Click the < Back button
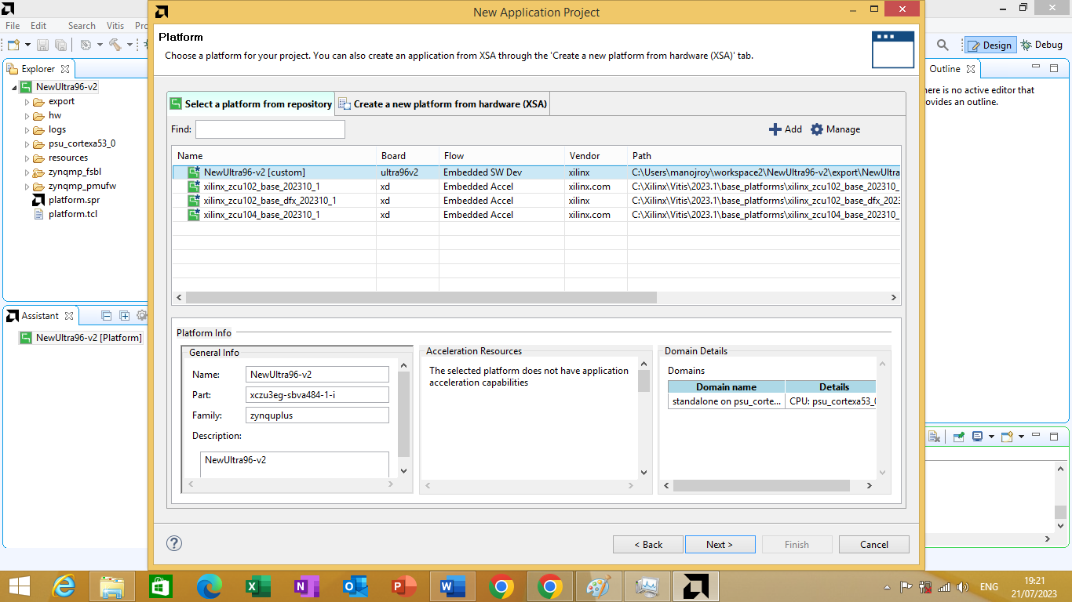The height and width of the screenshot is (602, 1072). pyautogui.click(x=648, y=544)
